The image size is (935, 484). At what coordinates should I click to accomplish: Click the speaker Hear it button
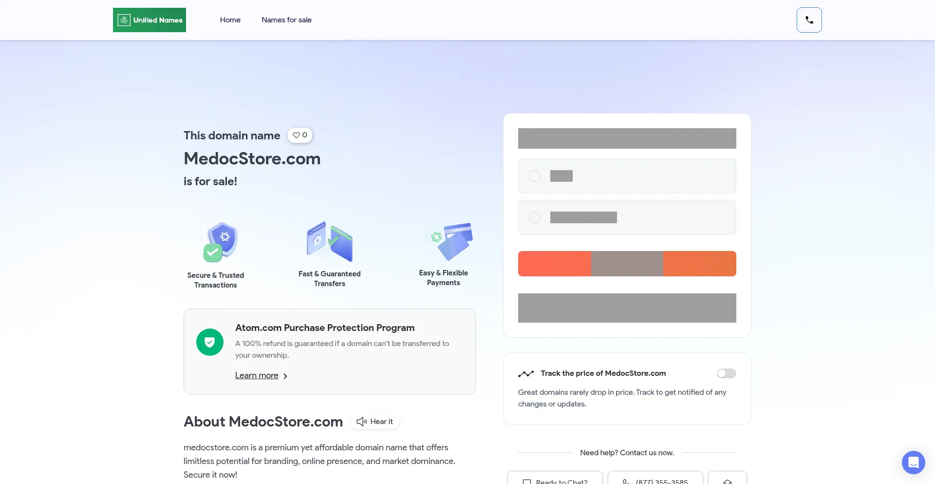[375, 422]
